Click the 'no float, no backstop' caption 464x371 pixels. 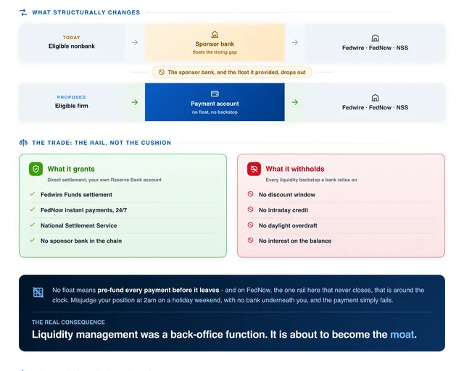click(215, 112)
